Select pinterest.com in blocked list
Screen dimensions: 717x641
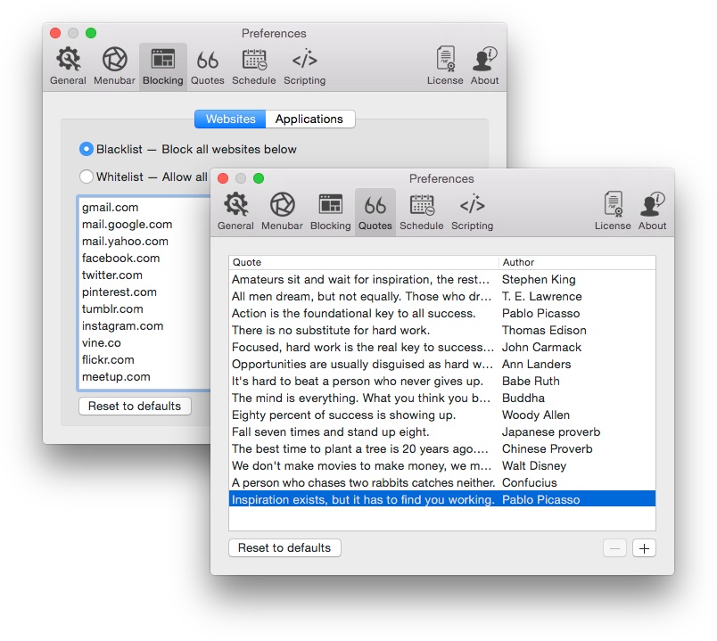click(x=119, y=292)
